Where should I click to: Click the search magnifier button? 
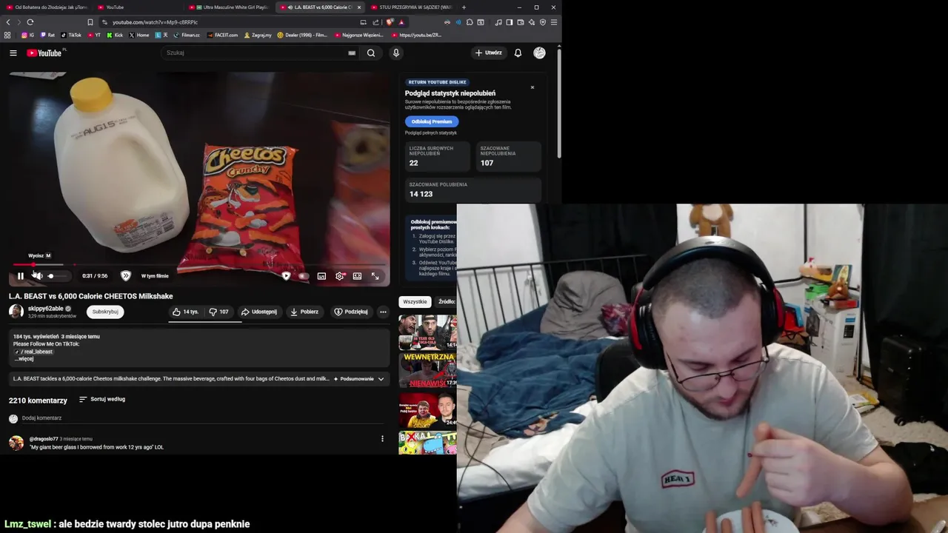pos(371,53)
